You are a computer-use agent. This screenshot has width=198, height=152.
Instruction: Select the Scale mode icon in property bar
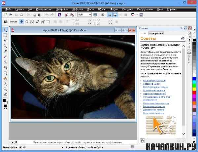(x=32, y=22)
